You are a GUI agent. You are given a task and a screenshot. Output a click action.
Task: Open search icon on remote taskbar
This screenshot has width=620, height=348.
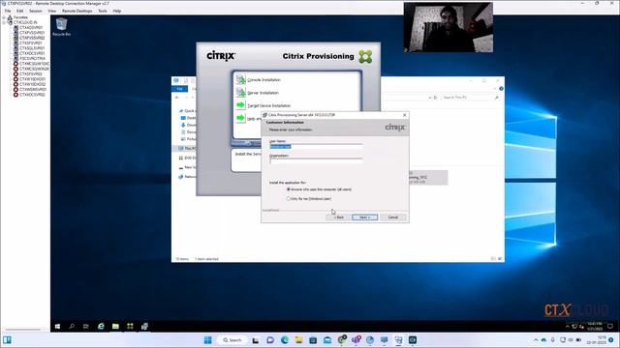point(72,327)
